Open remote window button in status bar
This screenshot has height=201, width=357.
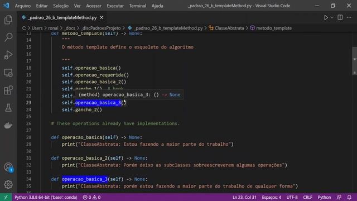[x=6, y=197]
